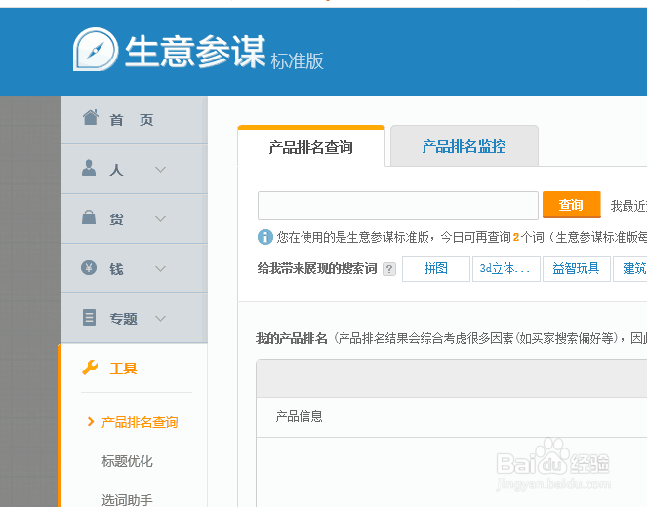
Task: Click the 拼图 keyword button
Action: point(436,269)
